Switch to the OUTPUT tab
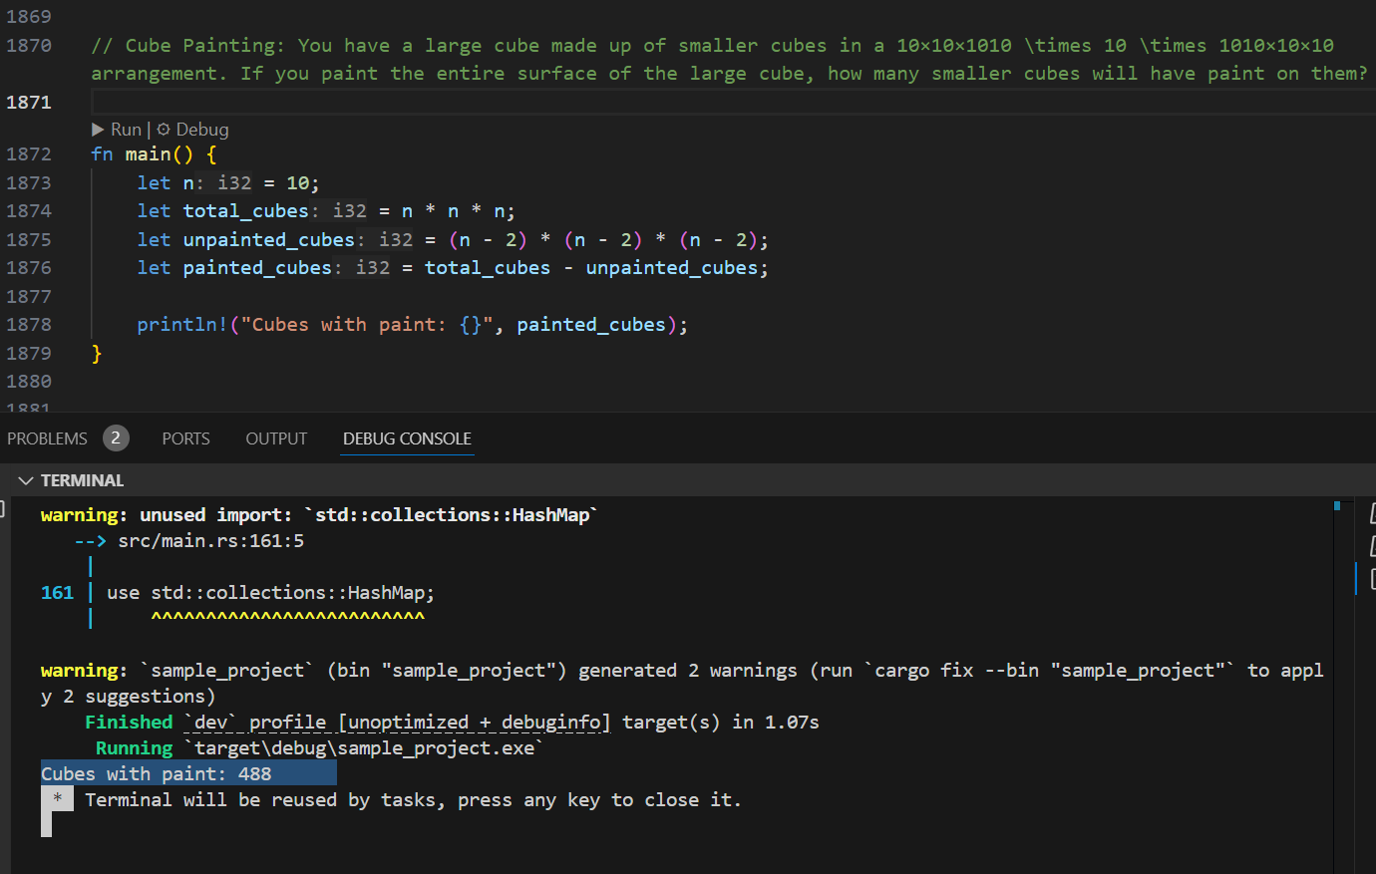1376x874 pixels. tap(276, 438)
